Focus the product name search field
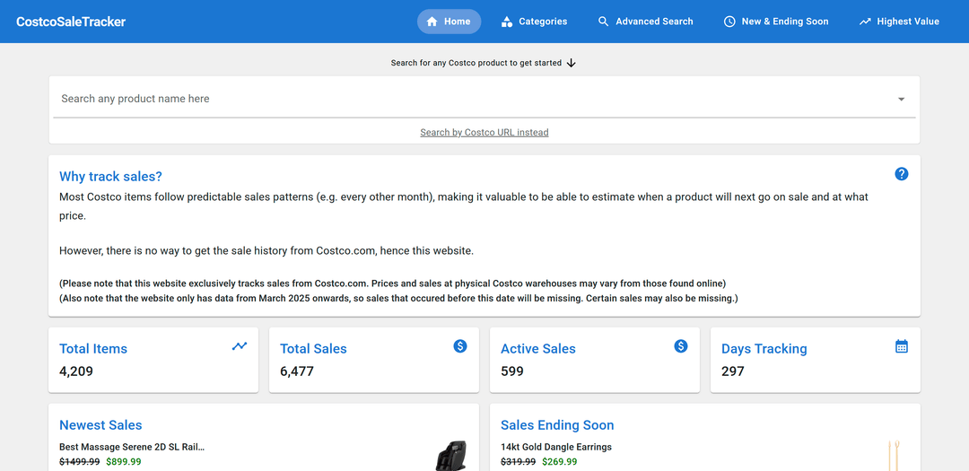The width and height of the screenshot is (969, 471). 467,99
